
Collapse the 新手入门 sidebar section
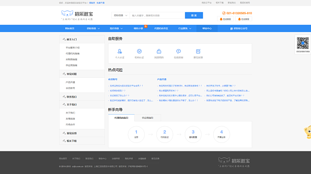[x=82, y=40]
